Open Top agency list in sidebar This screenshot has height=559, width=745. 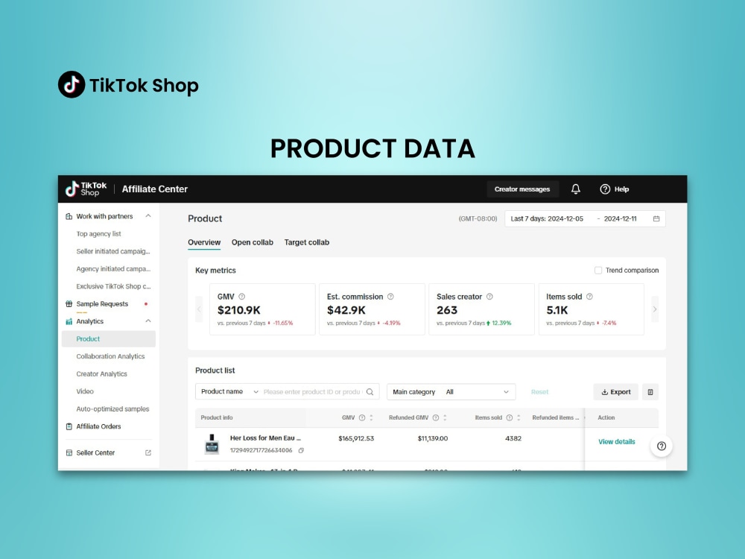tap(99, 234)
